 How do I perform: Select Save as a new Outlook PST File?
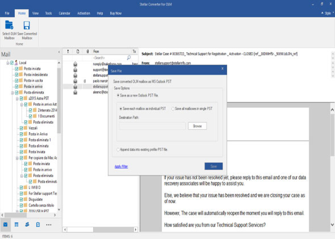pos(118,95)
